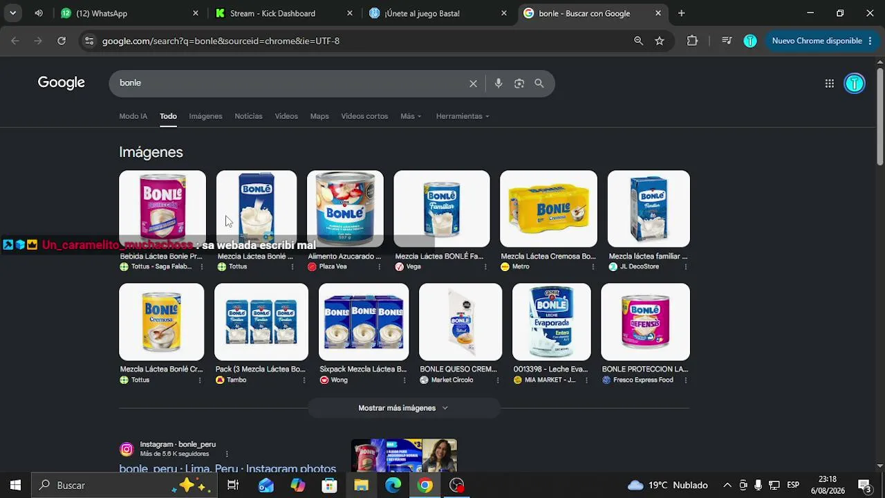Open the Windows Start menu
Screen dimensions: 885x498
click(15, 486)
